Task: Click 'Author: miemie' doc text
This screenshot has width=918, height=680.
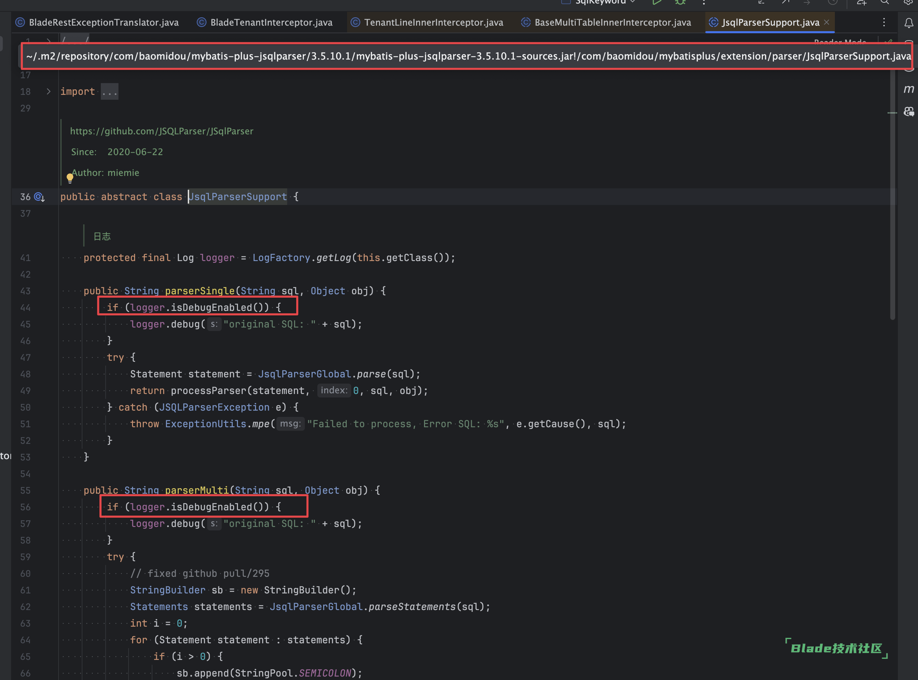Action: 105,172
